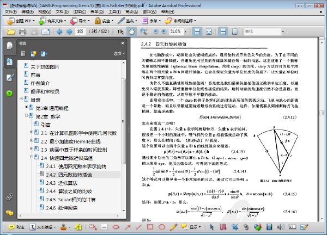The height and width of the screenshot is (235, 327).
Task: Delete bookmark using trash can icon
Action: tap(23, 54)
